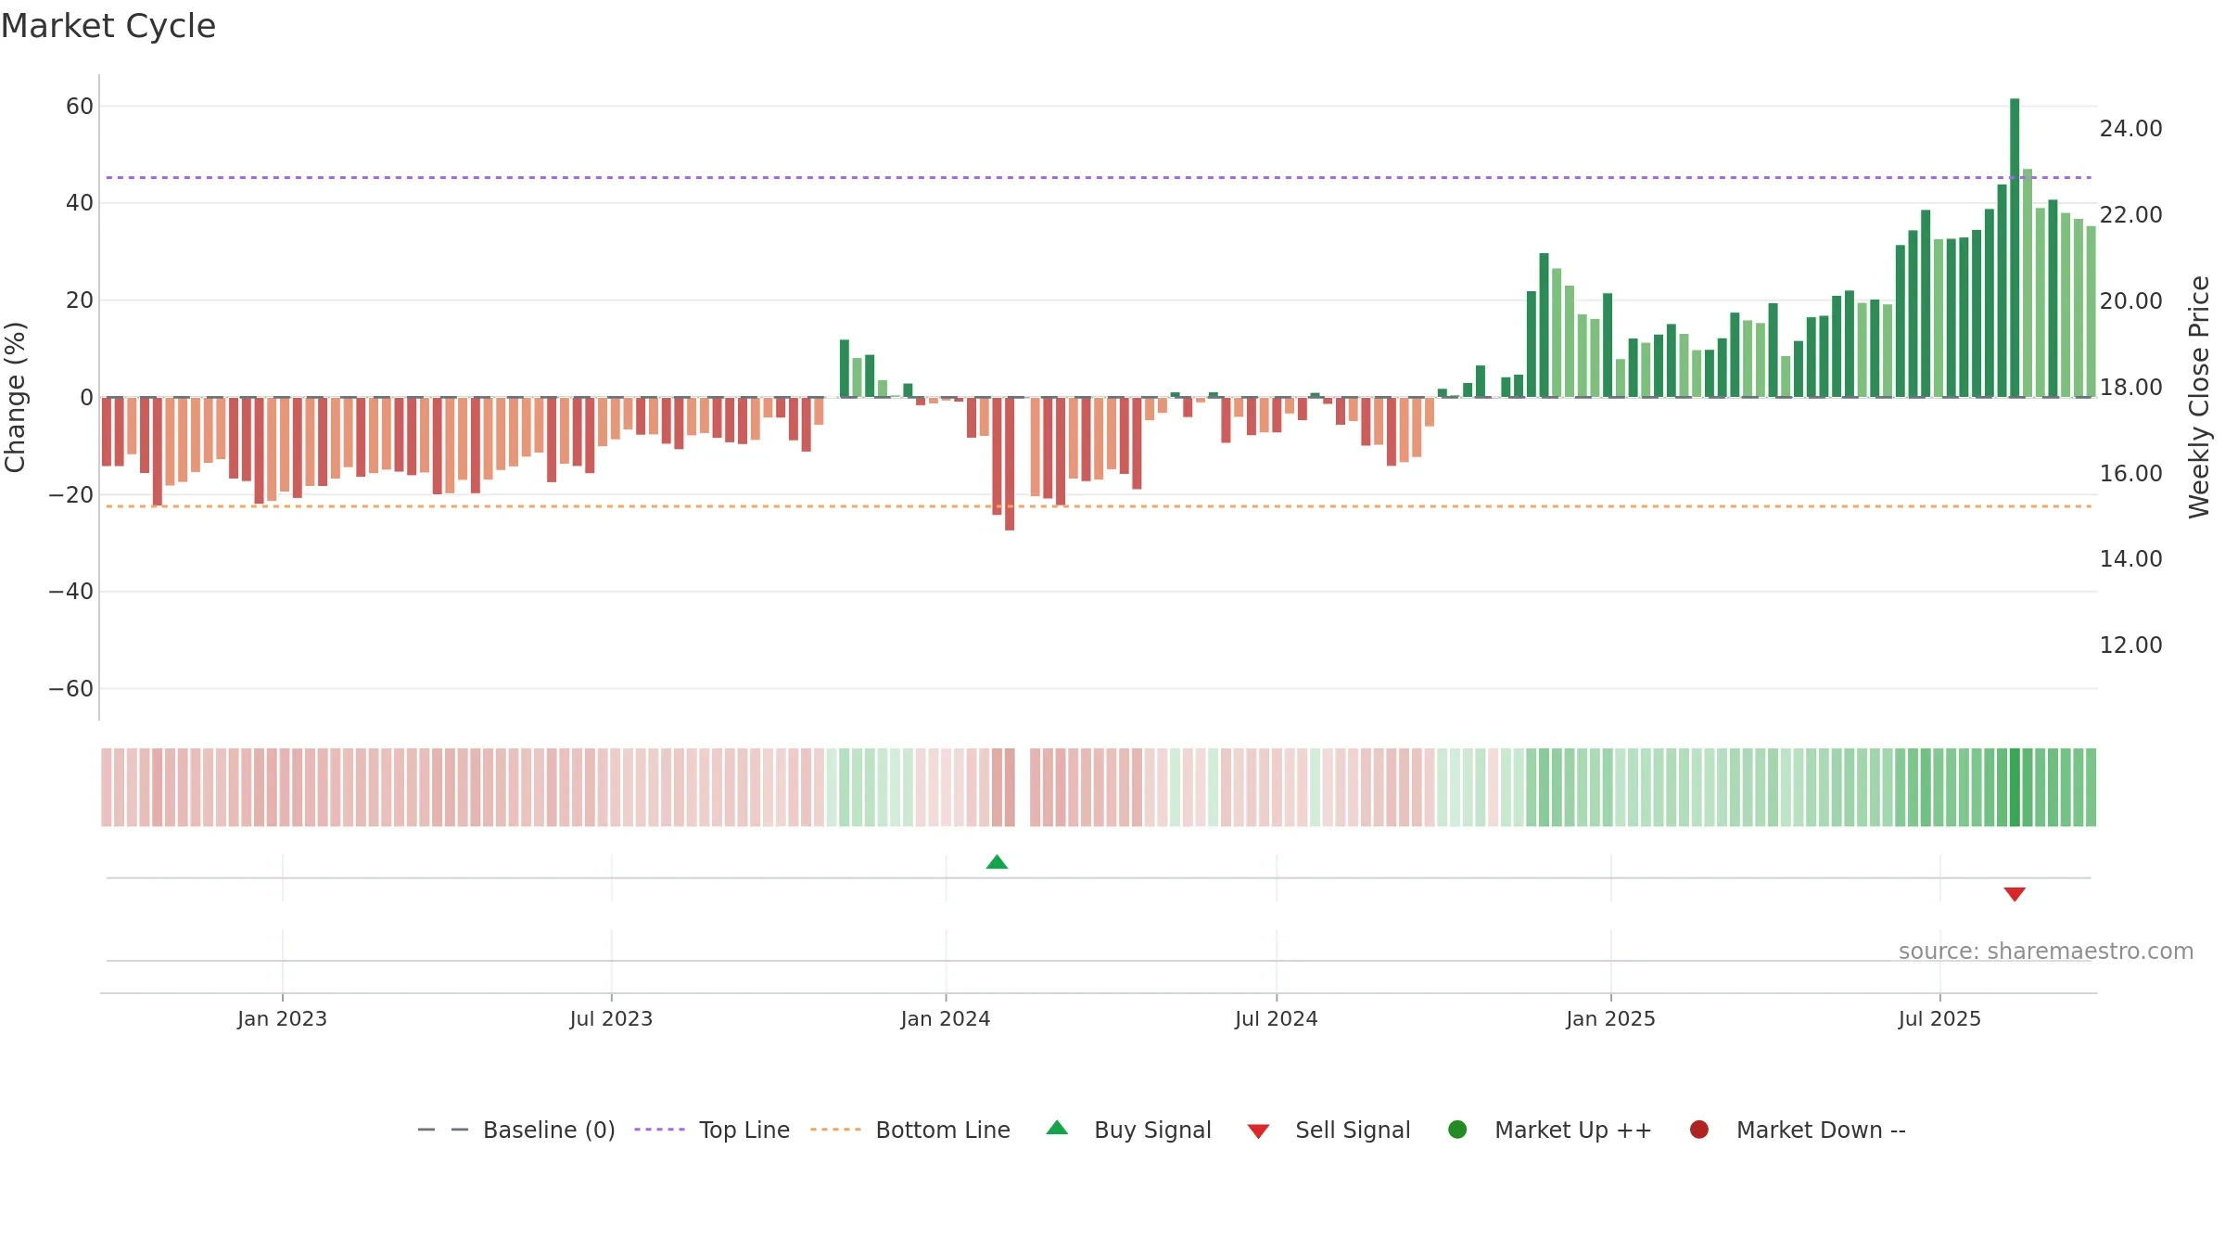Toggle the Market Down -- legend label
Screen dimensions: 2225x1252
(x=1821, y=1131)
